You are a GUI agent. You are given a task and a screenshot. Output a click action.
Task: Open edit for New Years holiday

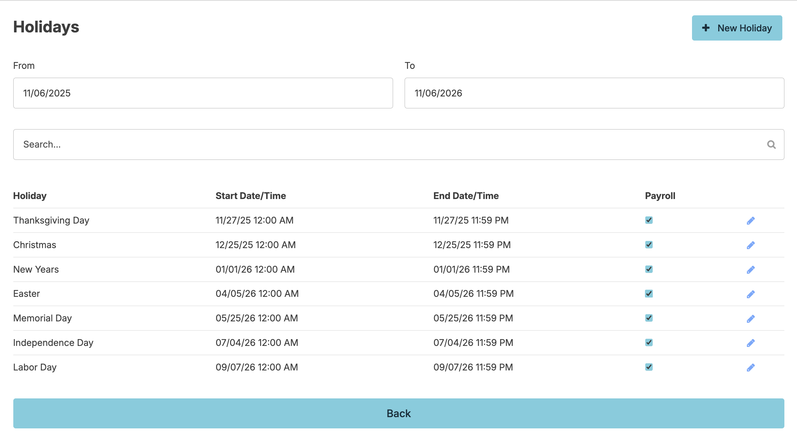[x=750, y=270]
